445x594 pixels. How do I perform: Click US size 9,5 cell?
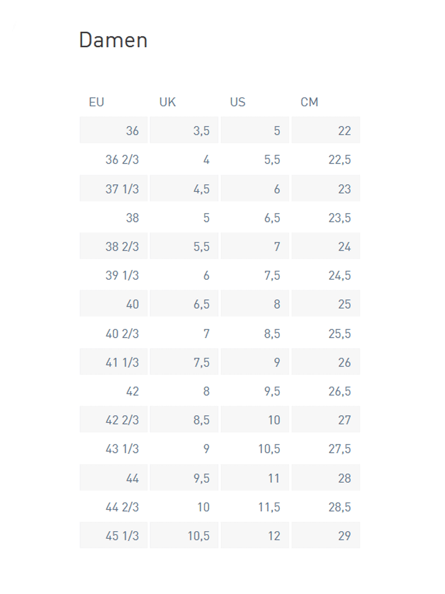[255, 391]
